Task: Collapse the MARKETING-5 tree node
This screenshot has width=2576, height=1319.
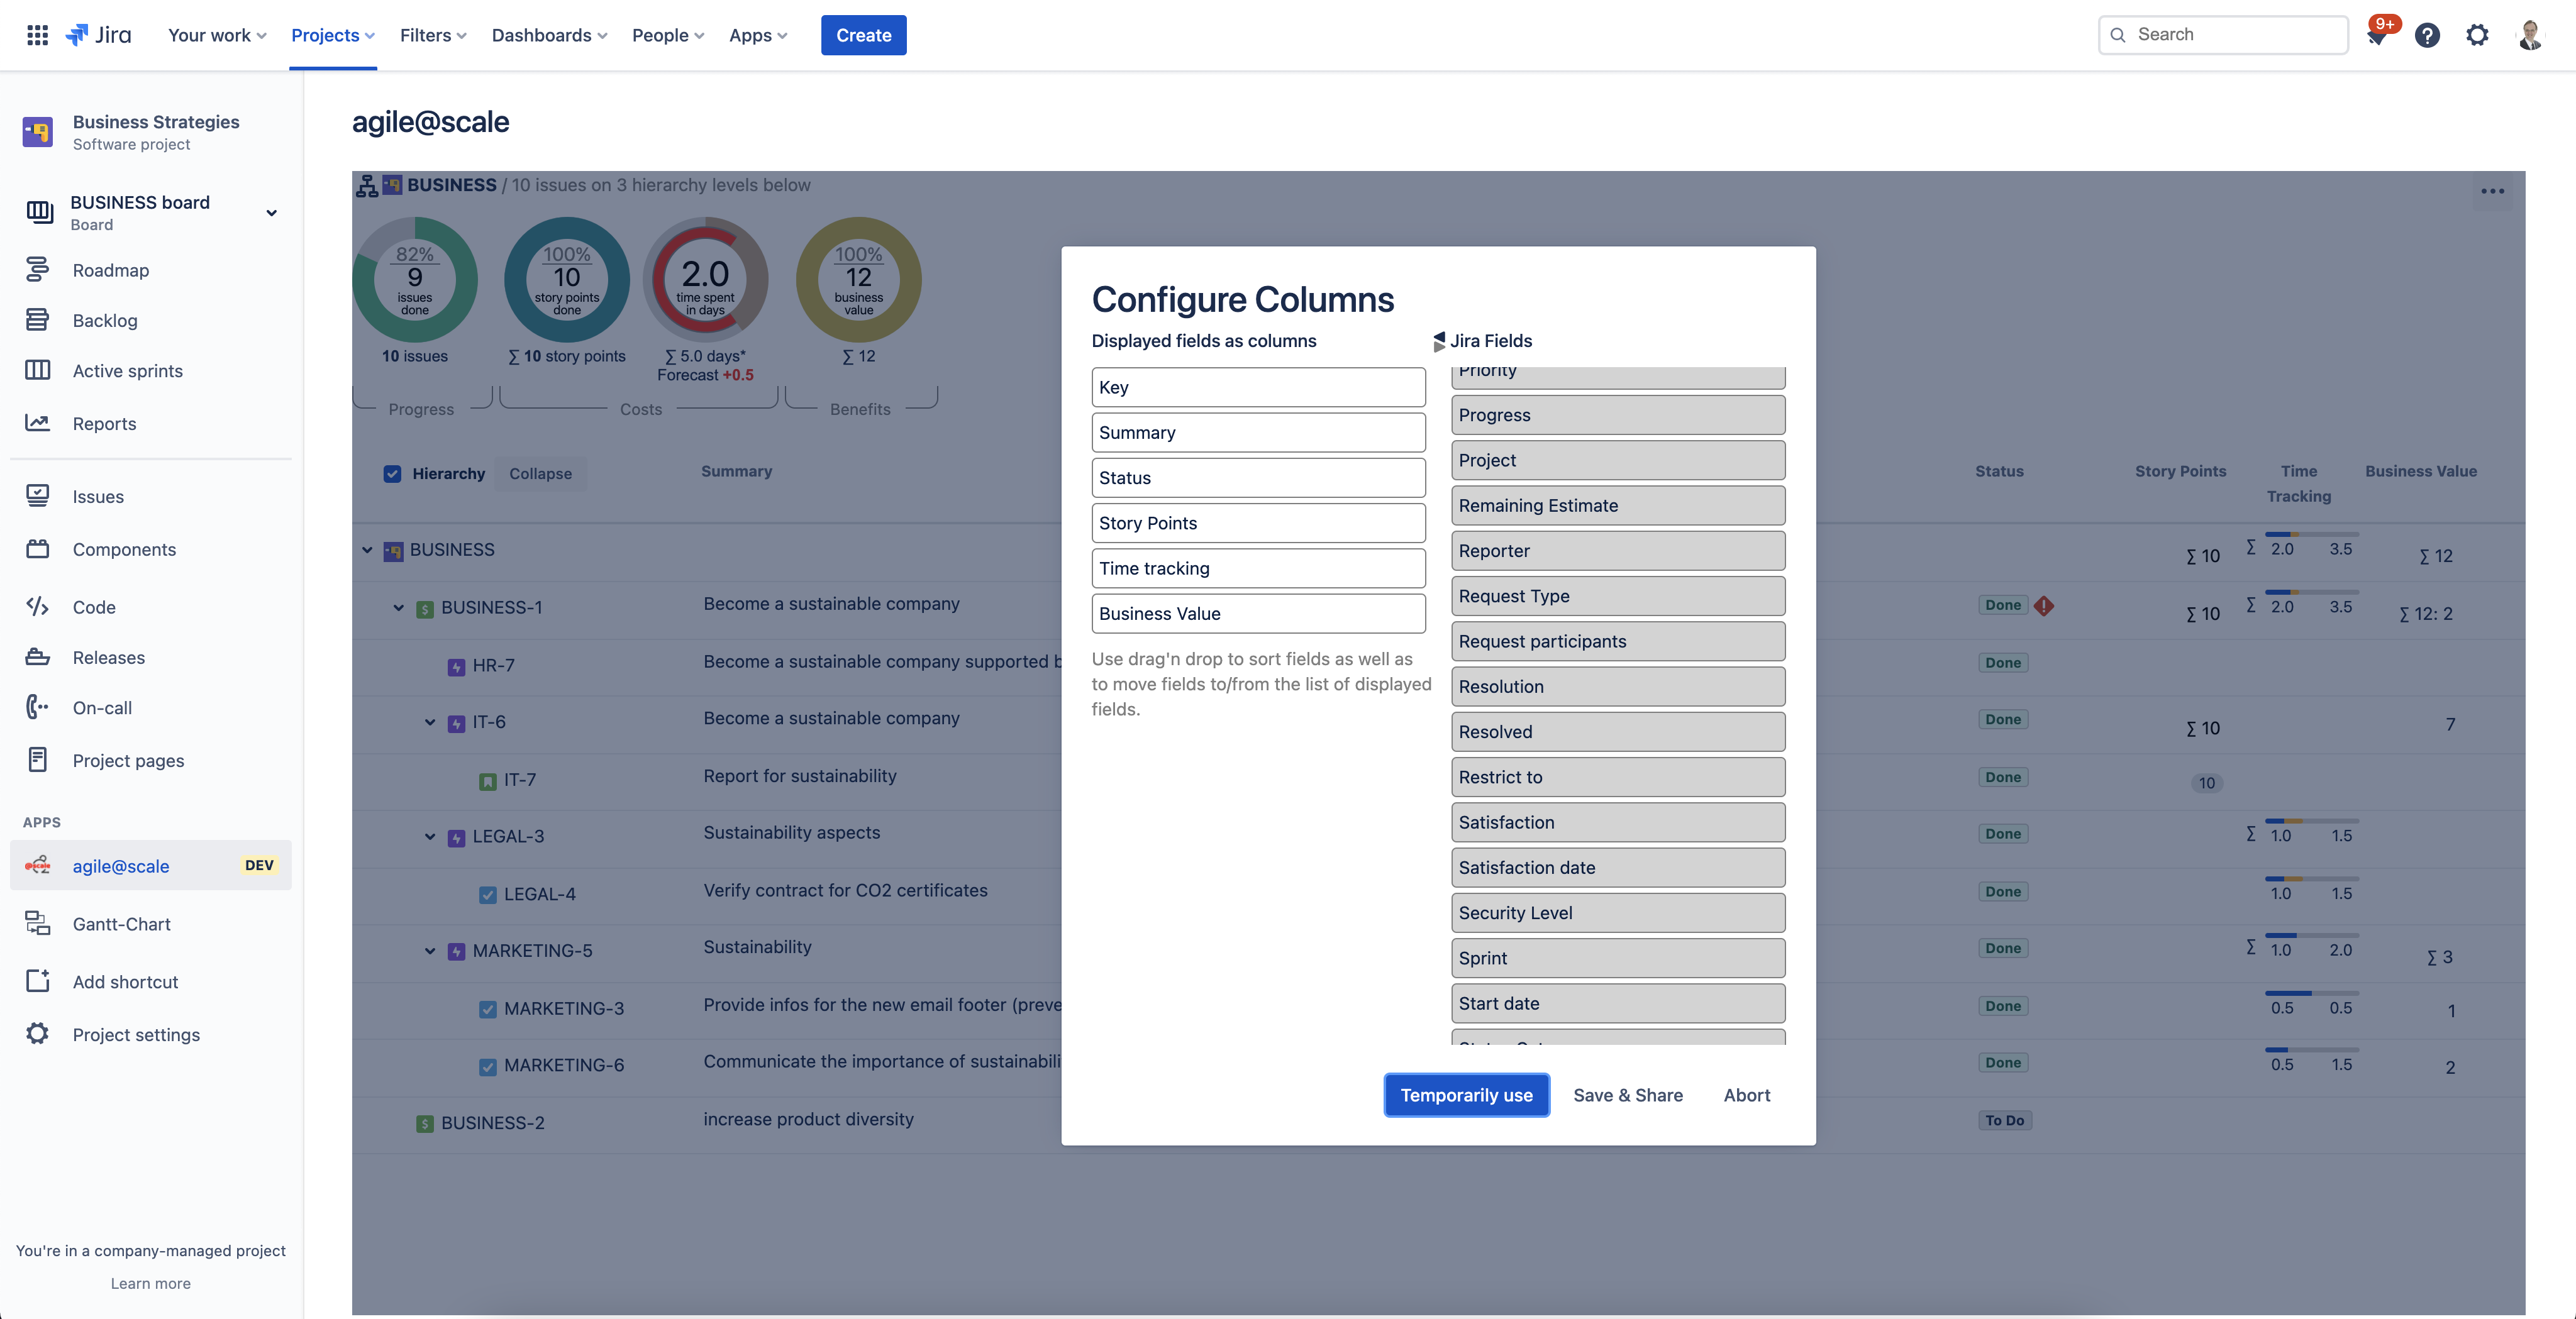Action: coord(430,950)
